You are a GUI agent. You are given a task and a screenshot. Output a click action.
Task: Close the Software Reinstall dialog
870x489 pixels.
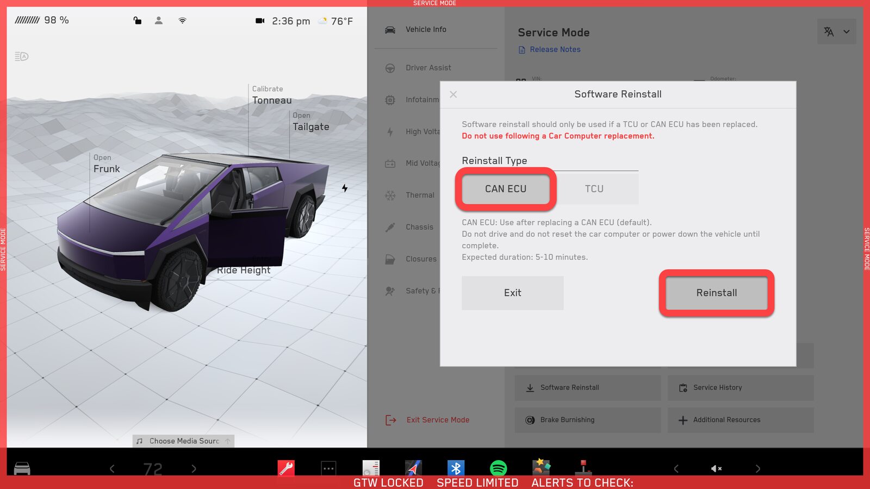(x=453, y=95)
